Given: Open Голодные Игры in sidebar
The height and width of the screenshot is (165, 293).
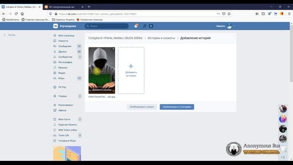Looking at the screenshot, I should (67, 141).
